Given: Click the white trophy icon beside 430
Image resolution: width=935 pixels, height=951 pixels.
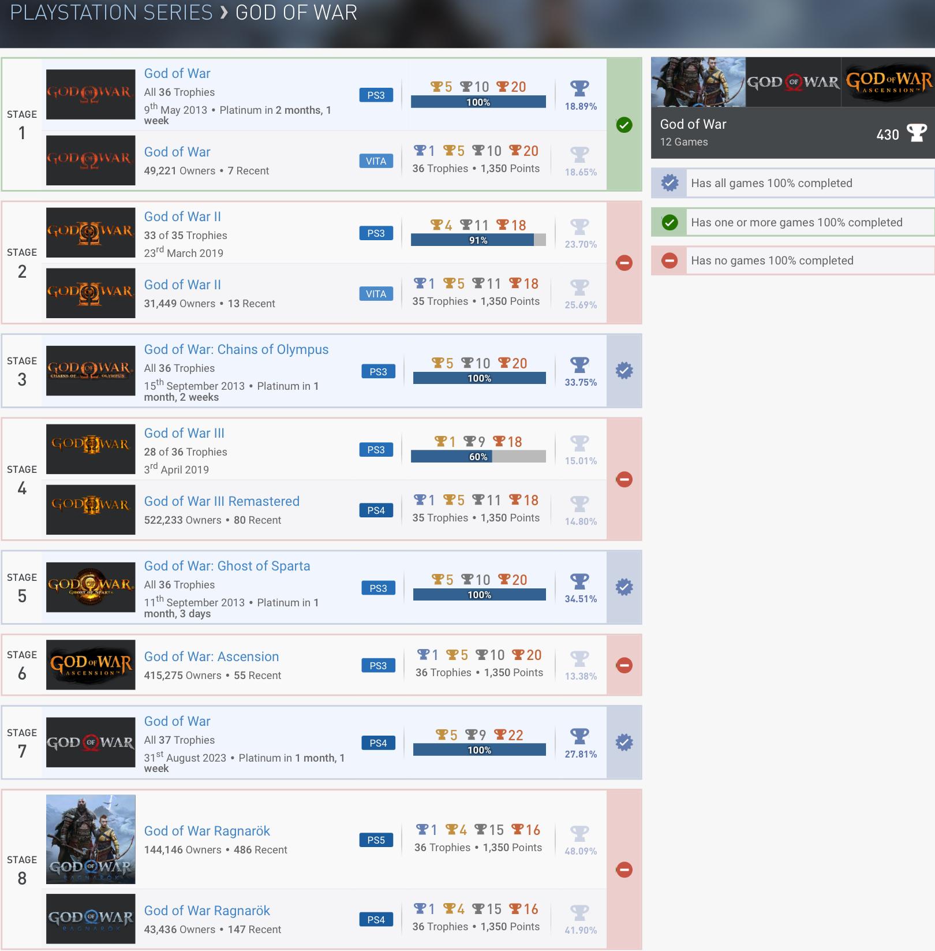Looking at the screenshot, I should point(917,133).
